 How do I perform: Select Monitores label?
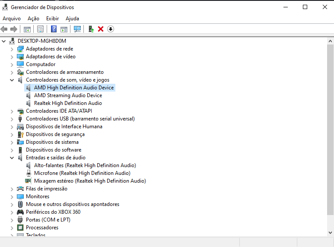(38, 196)
